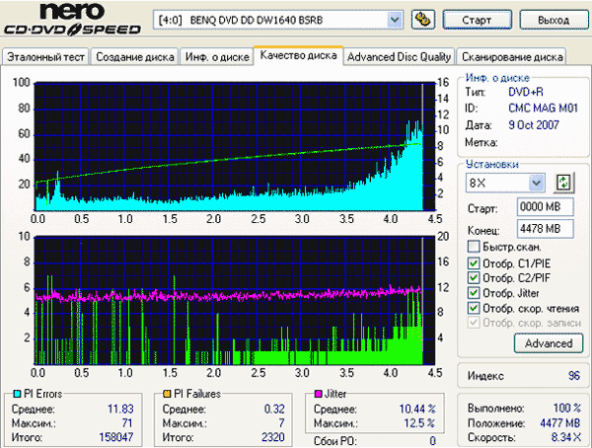
Task: Click the Сбои PO value 0
Action: click(433, 441)
